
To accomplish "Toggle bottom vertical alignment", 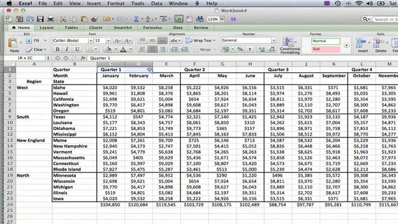I will [162, 40].
